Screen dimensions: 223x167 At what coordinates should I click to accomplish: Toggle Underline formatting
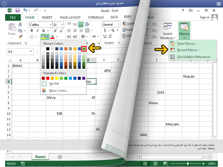click(43, 31)
